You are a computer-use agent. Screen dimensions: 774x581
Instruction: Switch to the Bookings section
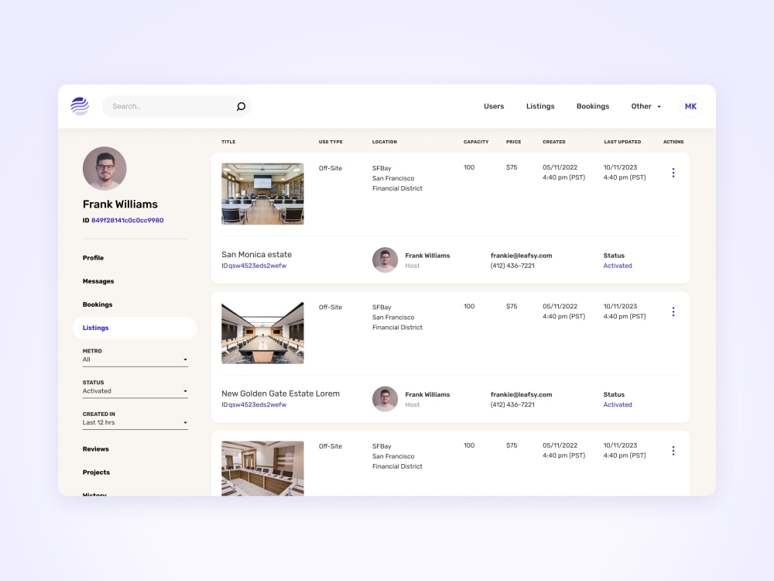[592, 106]
